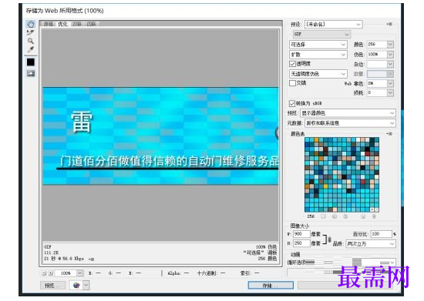
Task: Select the Eyedropper tool
Action: [x=31, y=49]
